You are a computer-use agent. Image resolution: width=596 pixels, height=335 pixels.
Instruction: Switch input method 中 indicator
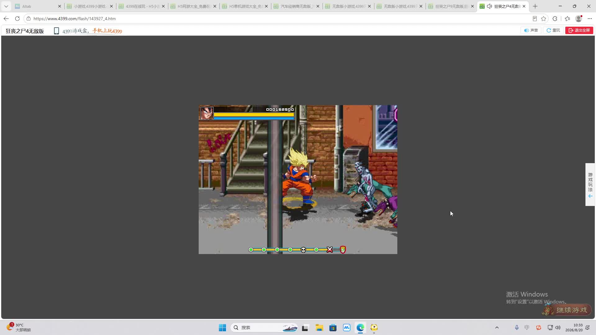(527, 328)
